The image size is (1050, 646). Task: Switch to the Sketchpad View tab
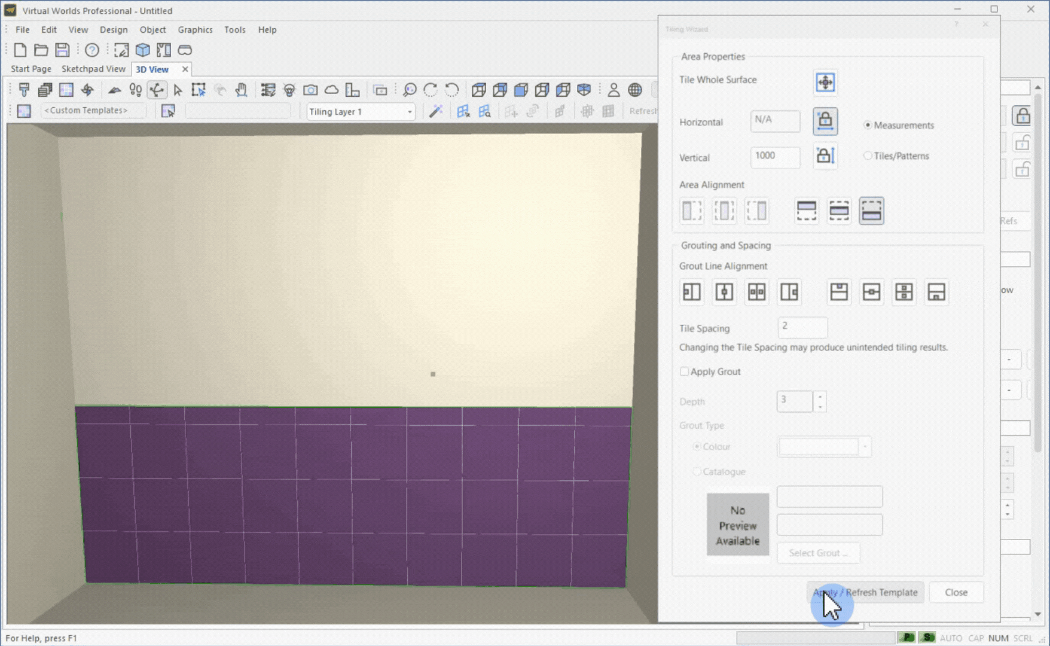(x=93, y=69)
